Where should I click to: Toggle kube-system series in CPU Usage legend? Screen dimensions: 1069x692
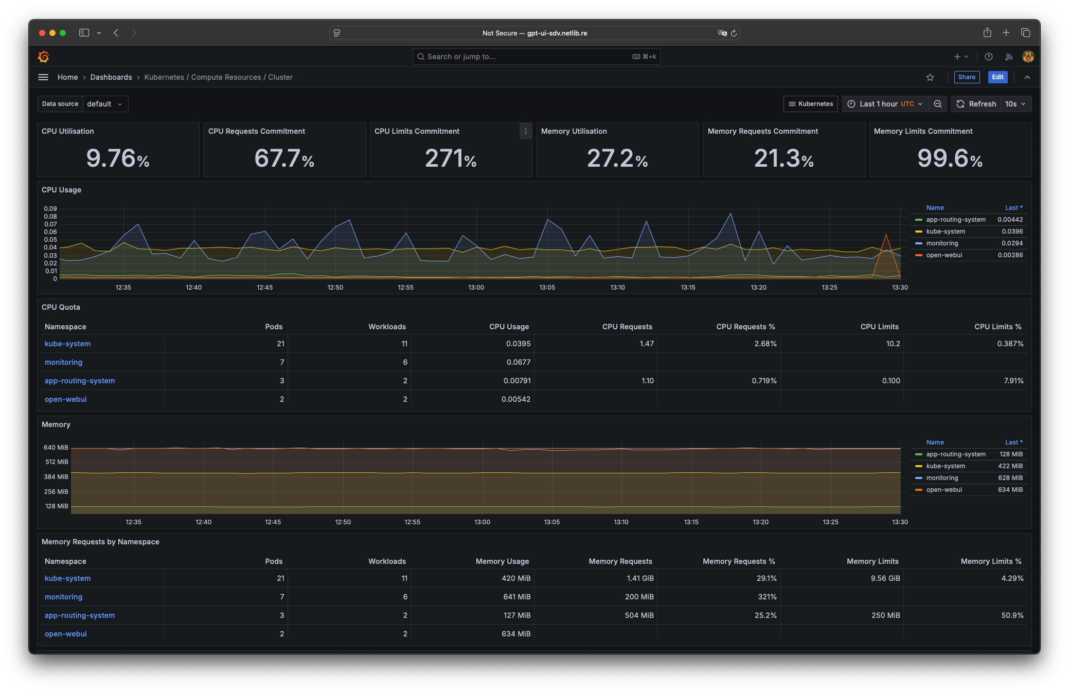pos(945,232)
